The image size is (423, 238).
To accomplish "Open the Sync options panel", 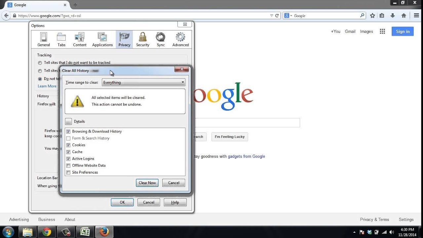I will click(161, 40).
